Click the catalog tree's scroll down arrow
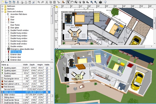Viewport: 156px width, 104px height. point(52,60)
